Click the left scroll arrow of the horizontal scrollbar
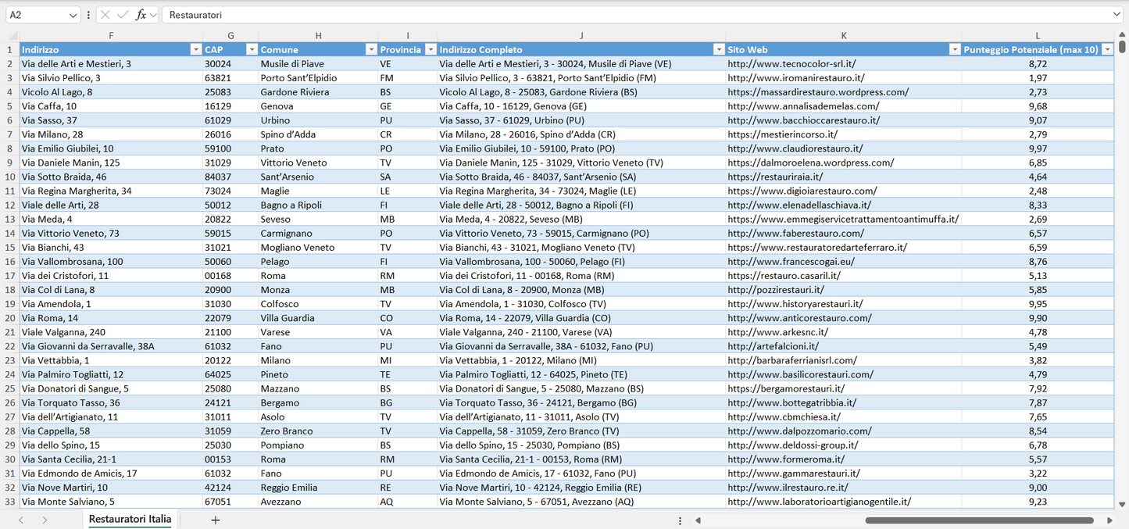Screen dimensions: 1129x529 pos(698,519)
